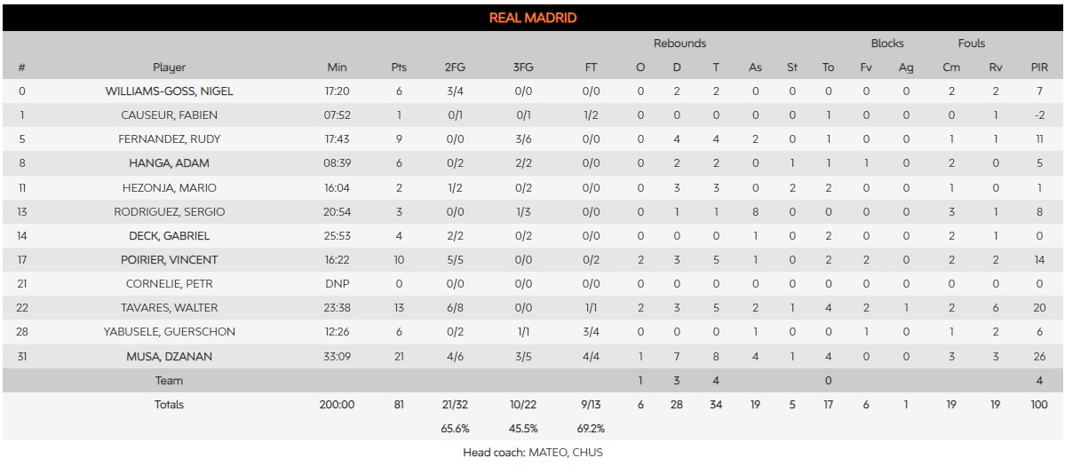Select player DECK, GABRIEL
The image size is (1065, 466).
coord(169,235)
